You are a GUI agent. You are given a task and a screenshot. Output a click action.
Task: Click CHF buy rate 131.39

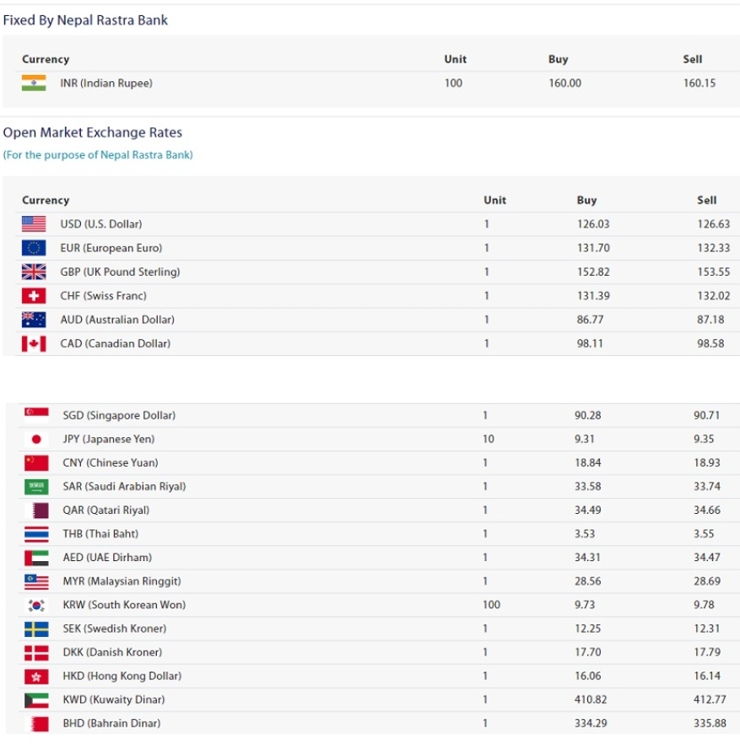593,295
